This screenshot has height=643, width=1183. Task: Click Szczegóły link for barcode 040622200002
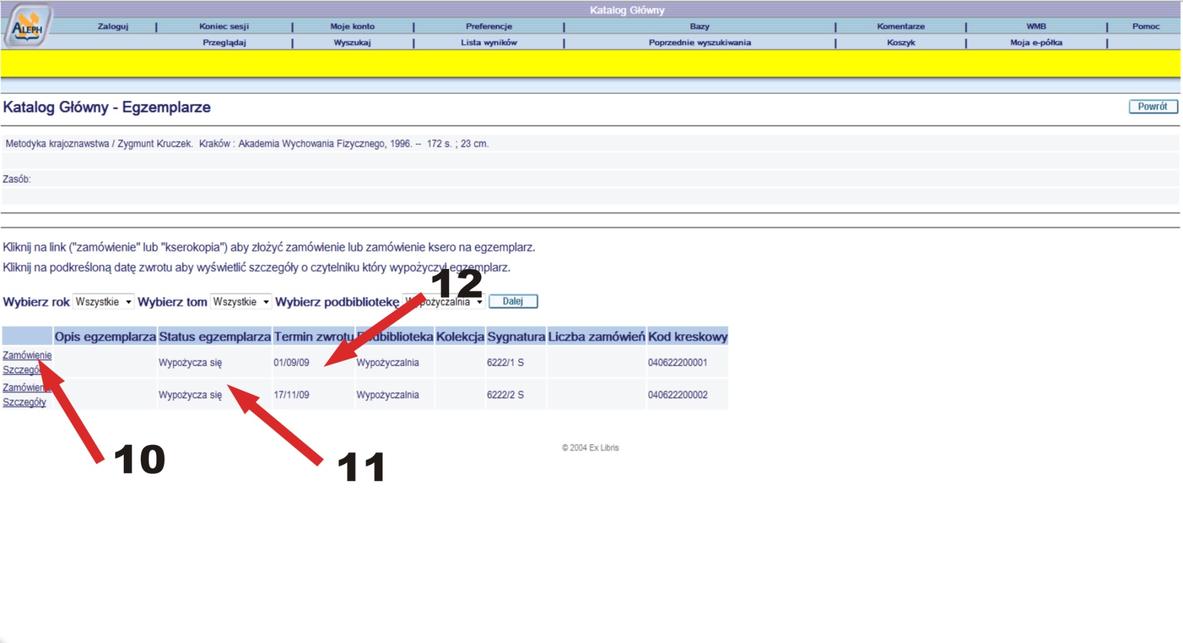coord(24,402)
